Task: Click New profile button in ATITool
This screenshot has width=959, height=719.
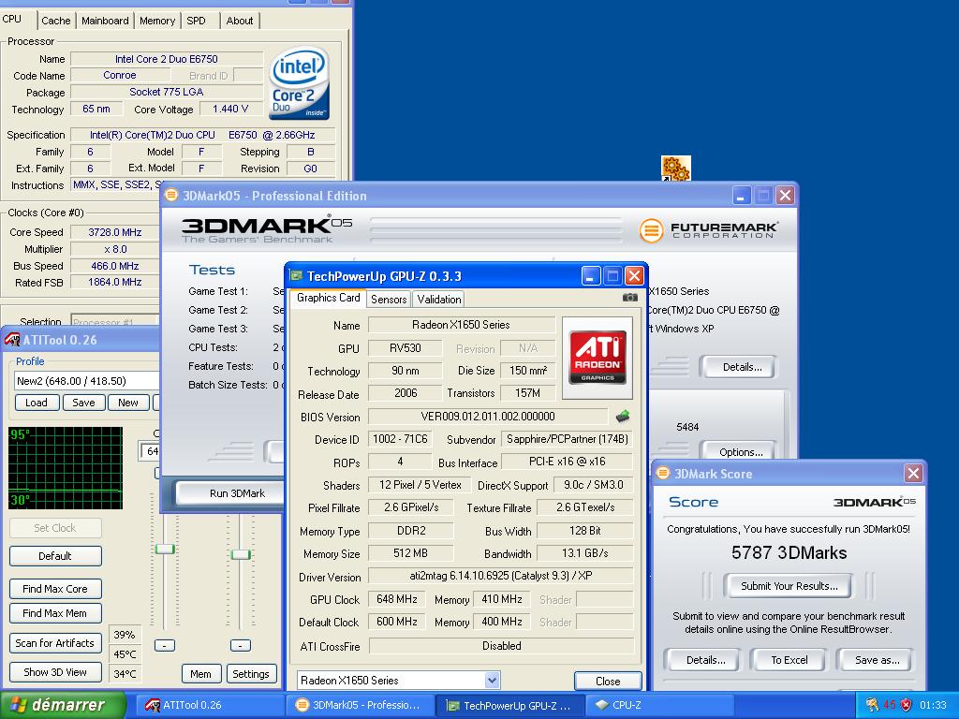Action: pos(127,403)
